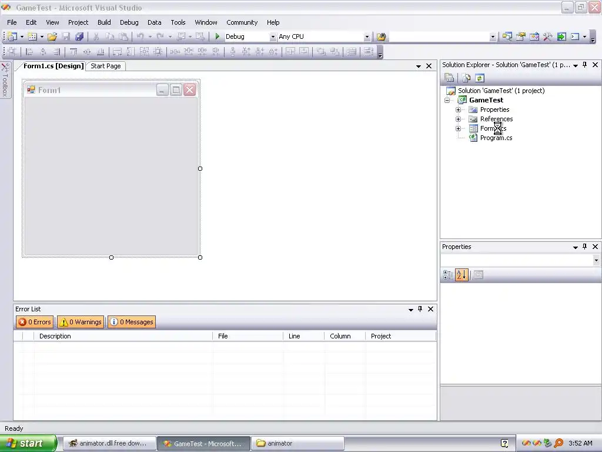The image size is (602, 452).
Task: Click Show All Files in Solution Explorer
Action: [x=466, y=78]
